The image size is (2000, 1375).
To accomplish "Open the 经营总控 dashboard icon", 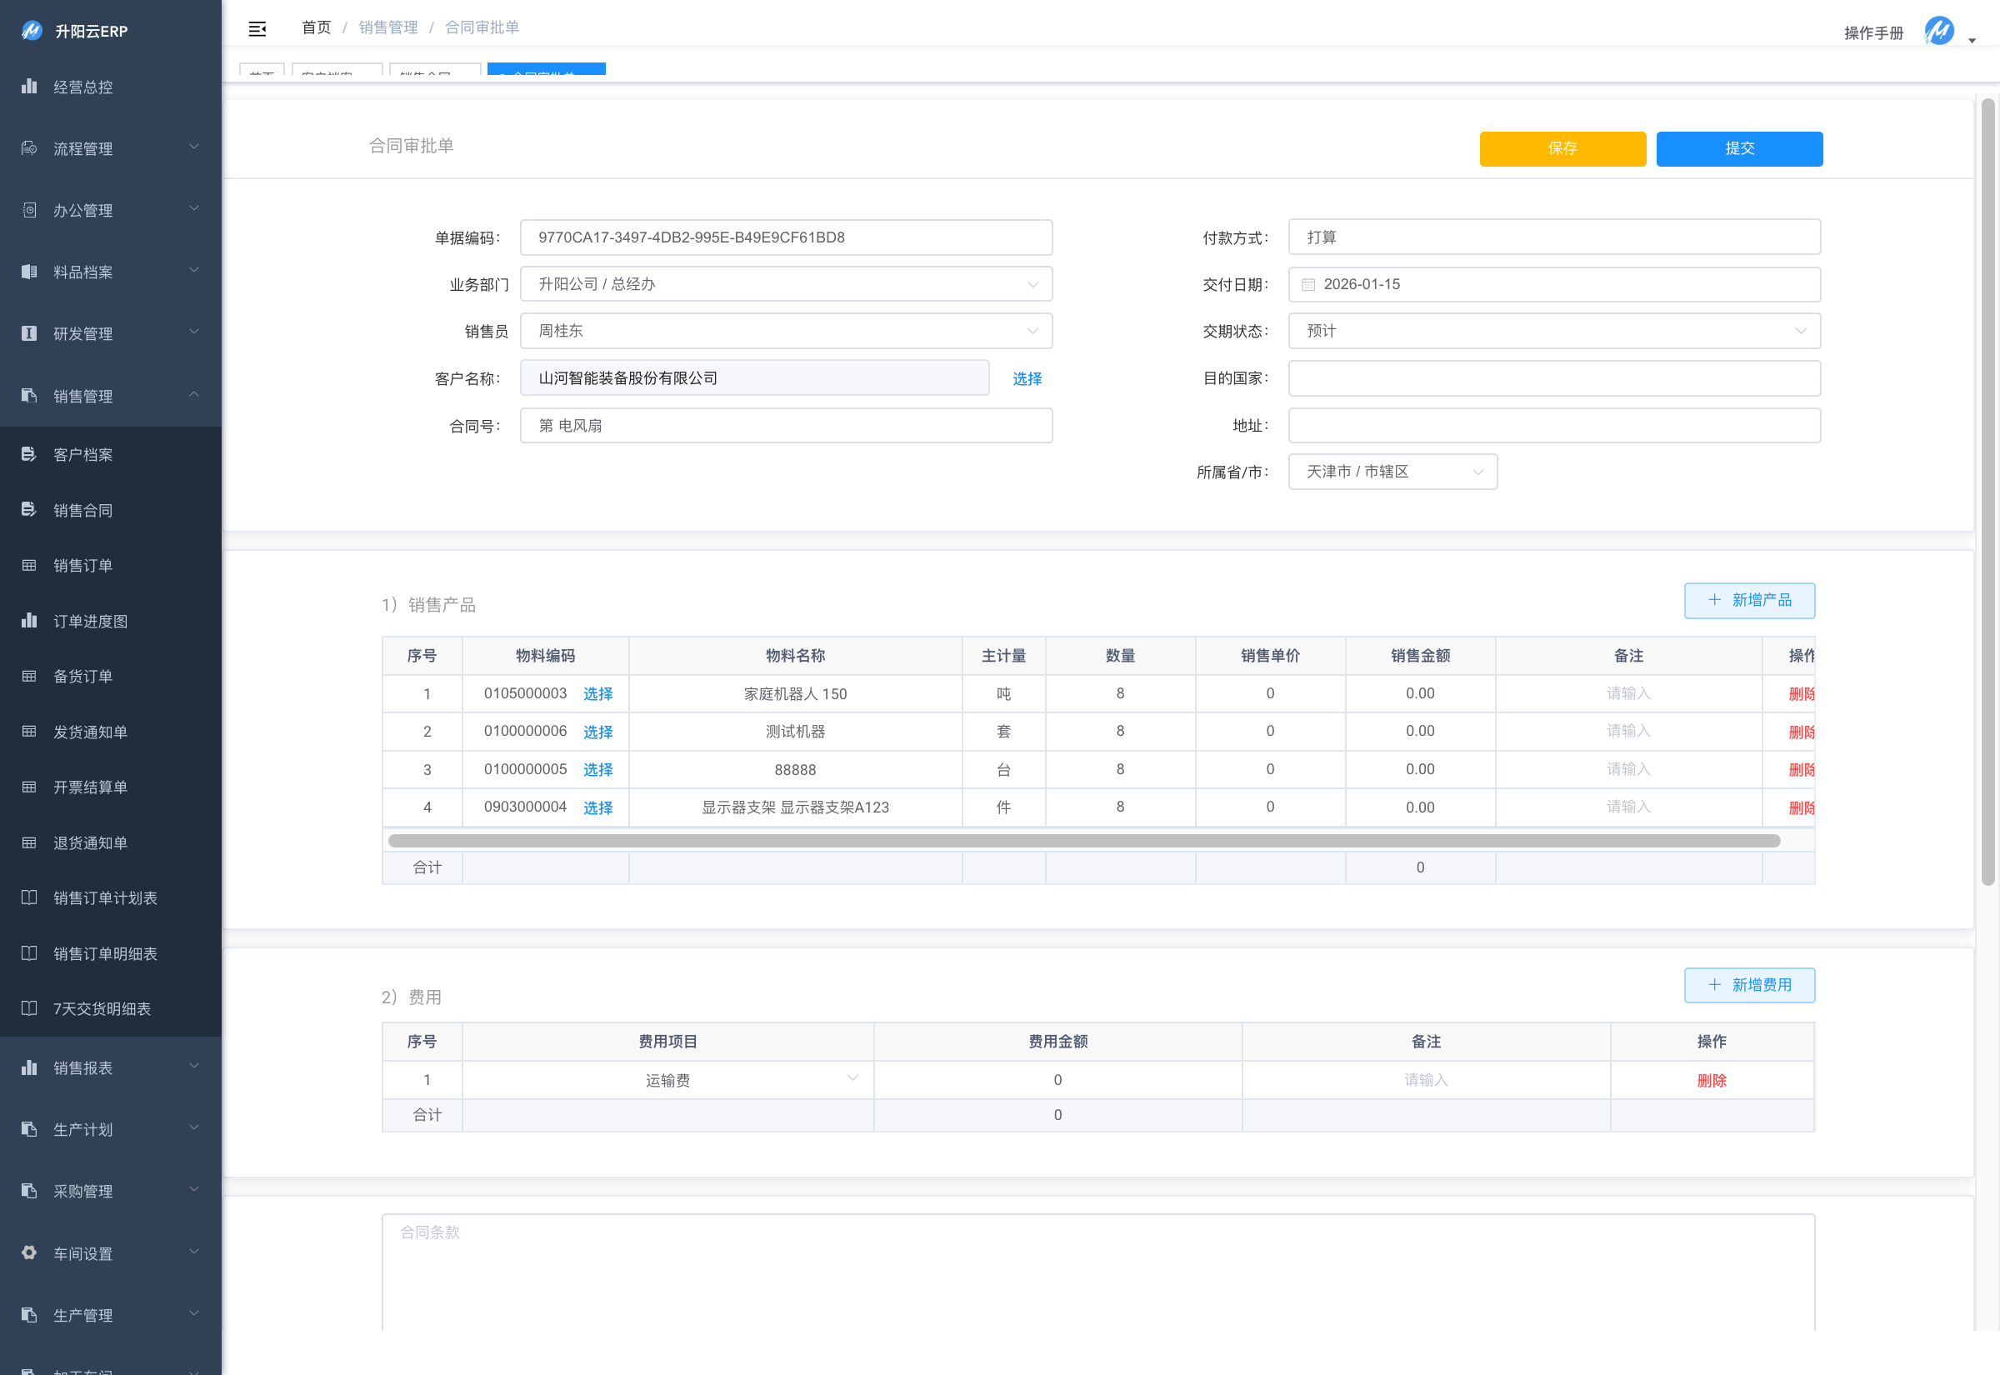I will coord(29,86).
